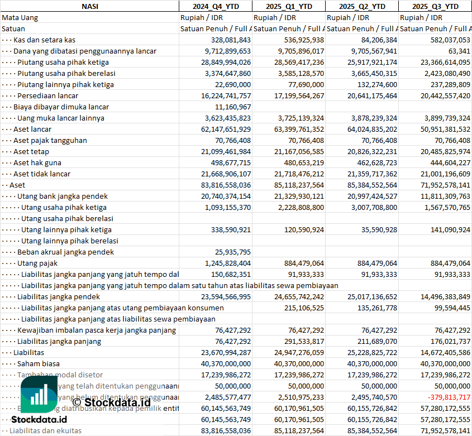This screenshot has width=472, height=436.
Task: Click the Mata Uang row label
Action: pyautogui.click(x=20, y=17)
